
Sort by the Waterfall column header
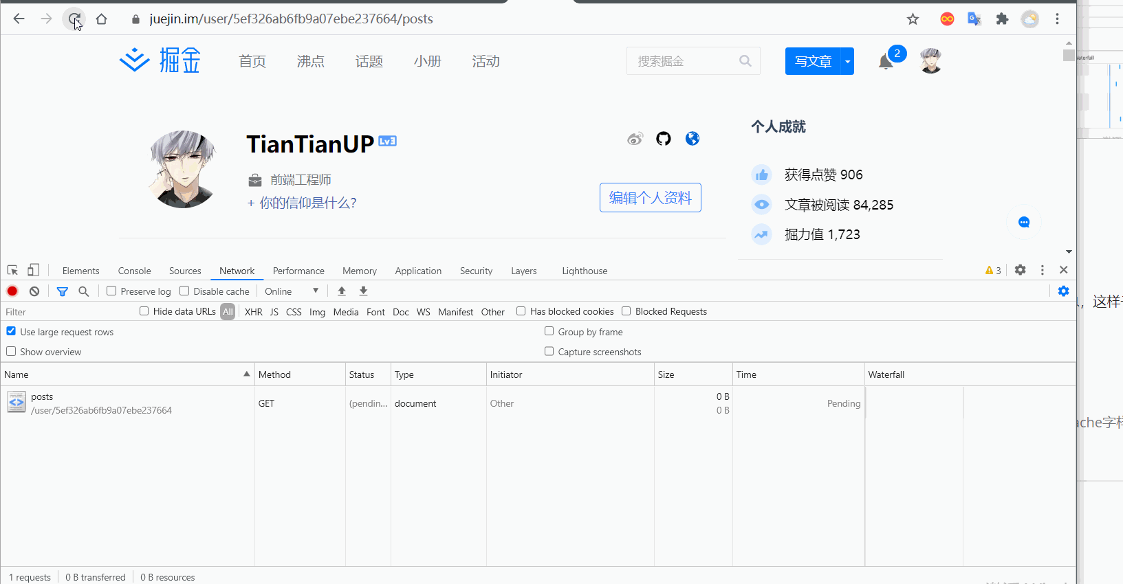coord(970,374)
